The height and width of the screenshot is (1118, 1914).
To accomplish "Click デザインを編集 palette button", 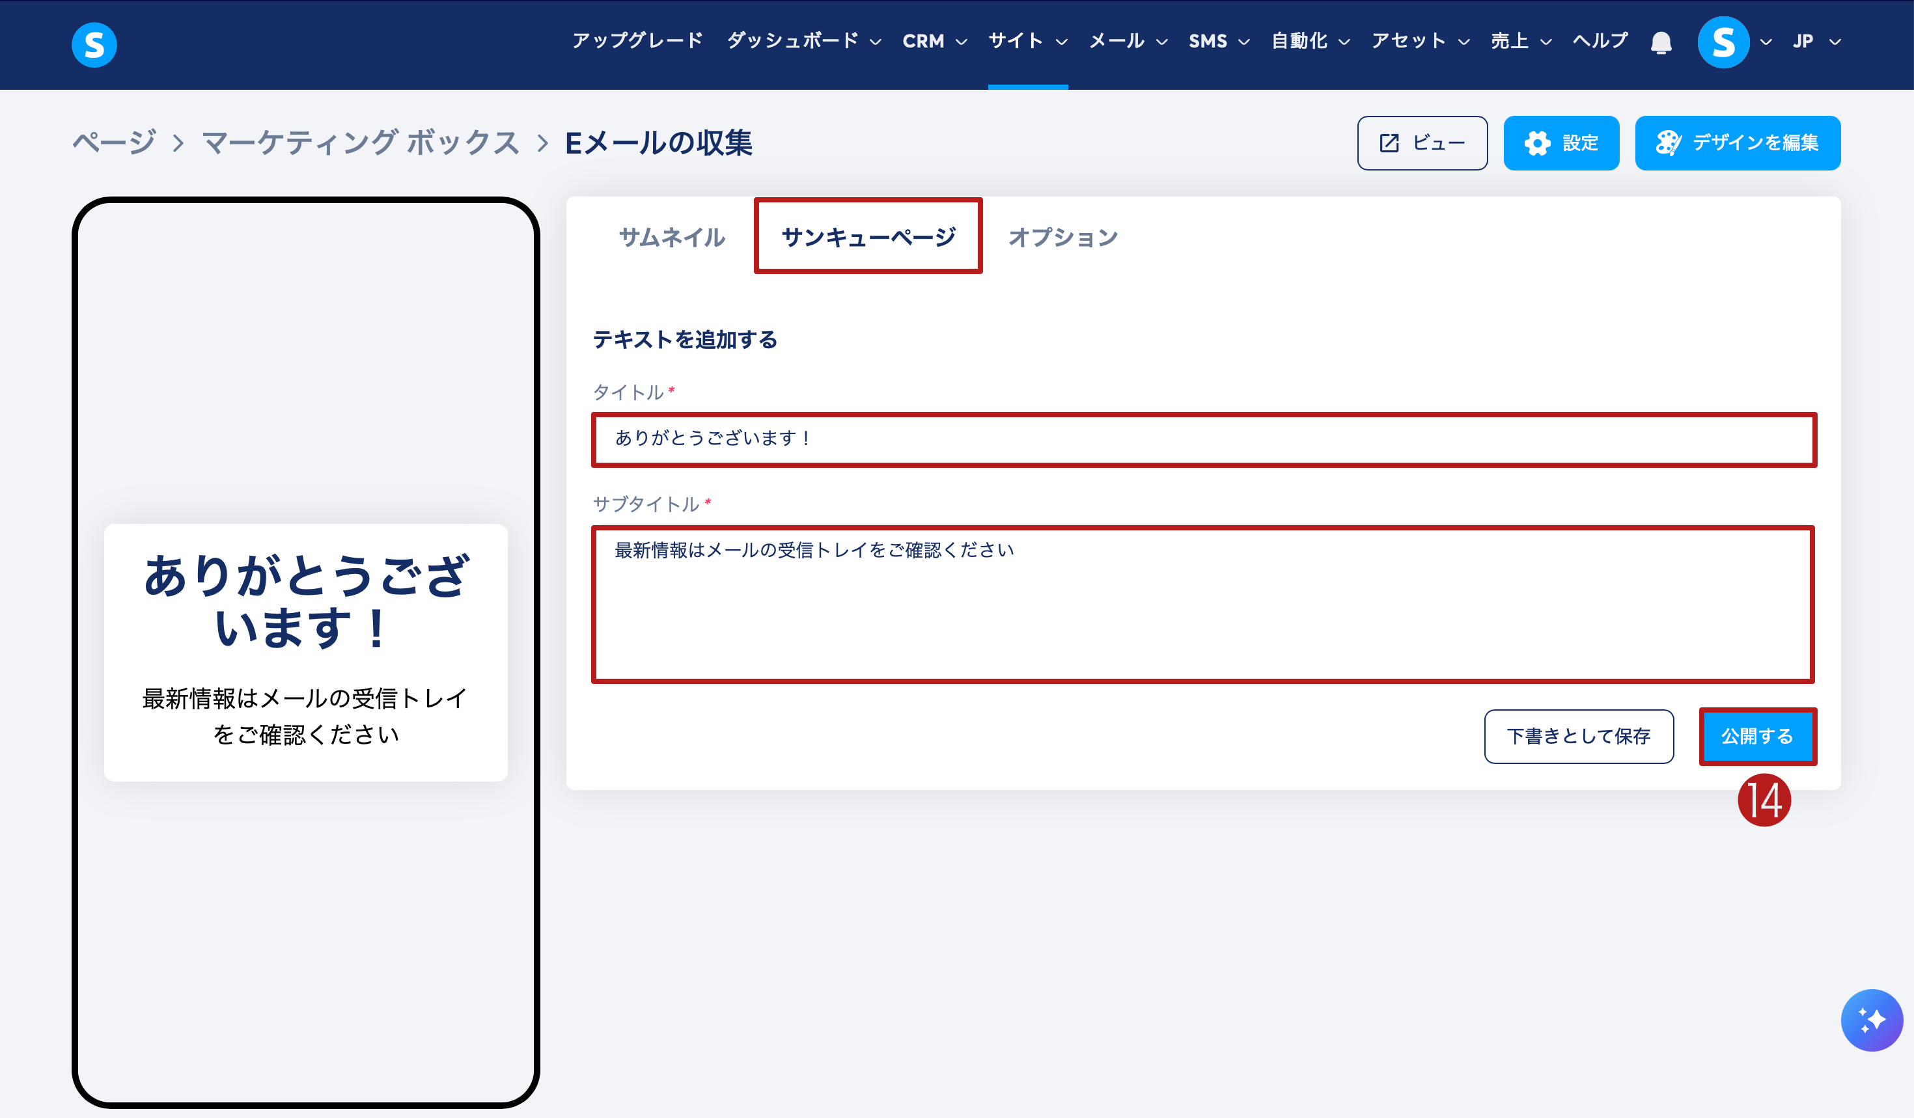I will [1737, 143].
